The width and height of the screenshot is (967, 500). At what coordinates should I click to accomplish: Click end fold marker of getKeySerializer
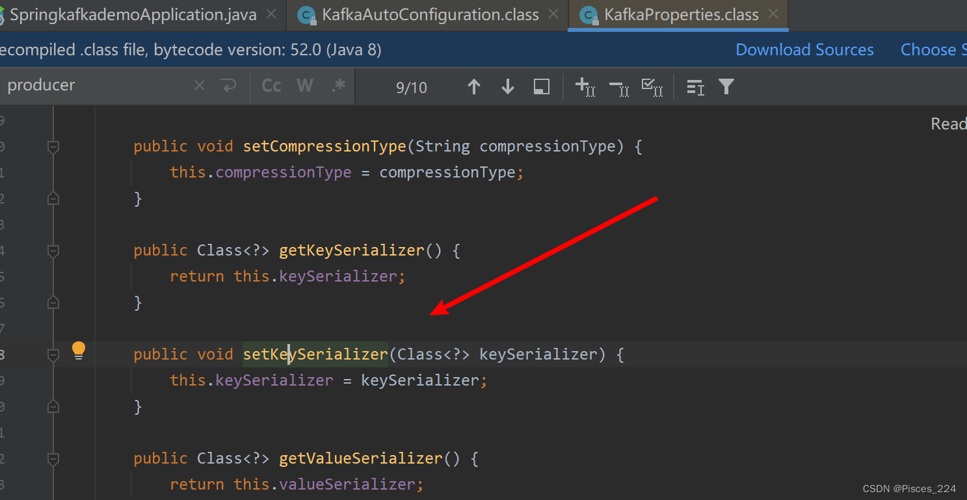point(53,302)
